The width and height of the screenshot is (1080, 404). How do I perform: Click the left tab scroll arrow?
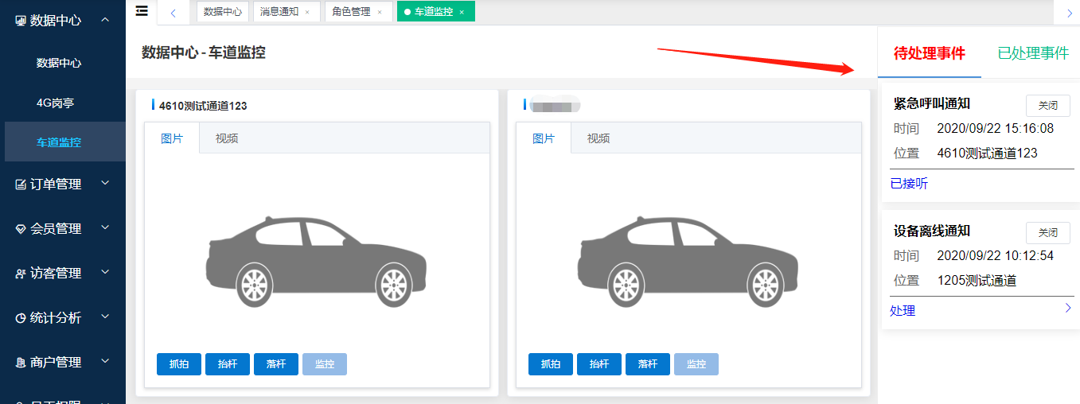173,13
